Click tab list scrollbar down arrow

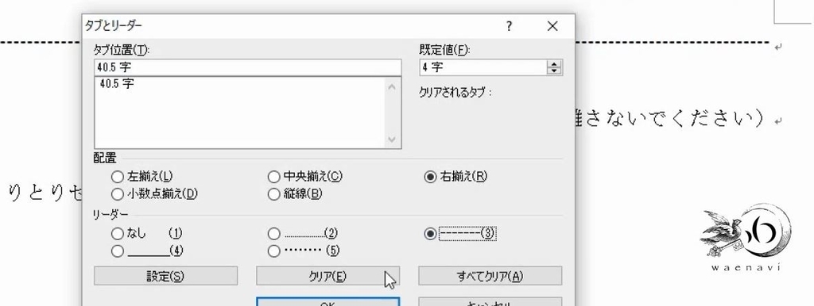[x=392, y=140]
